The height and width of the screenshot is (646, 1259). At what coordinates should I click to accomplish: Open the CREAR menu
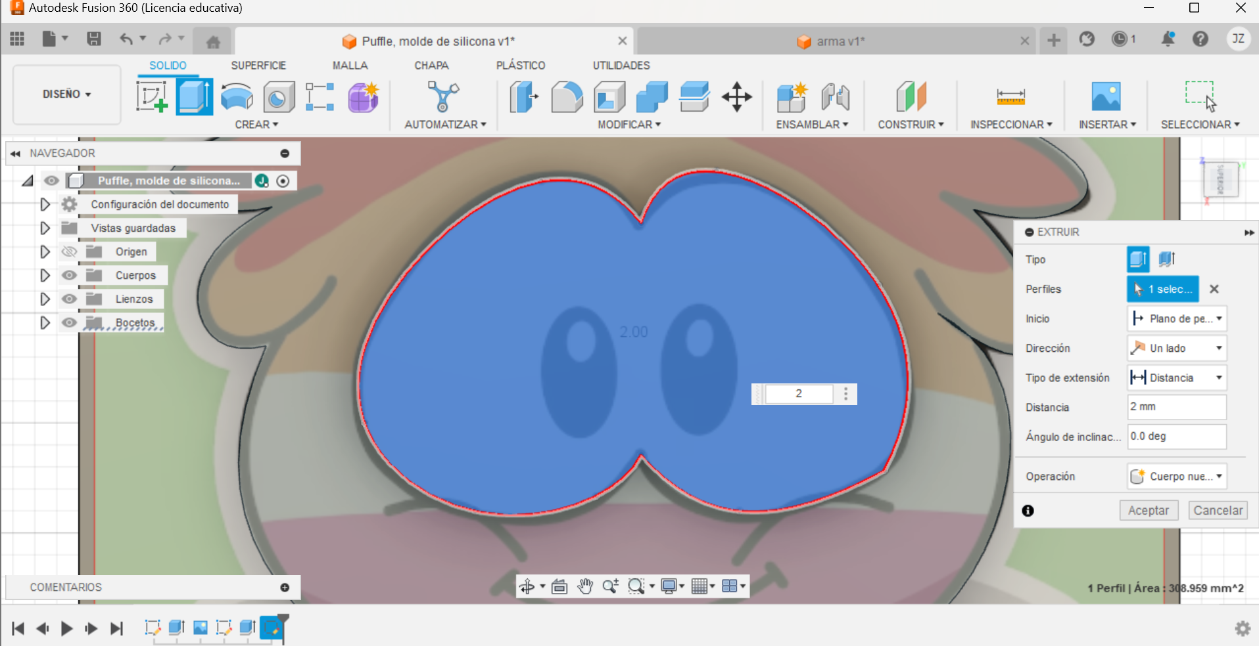tap(256, 124)
